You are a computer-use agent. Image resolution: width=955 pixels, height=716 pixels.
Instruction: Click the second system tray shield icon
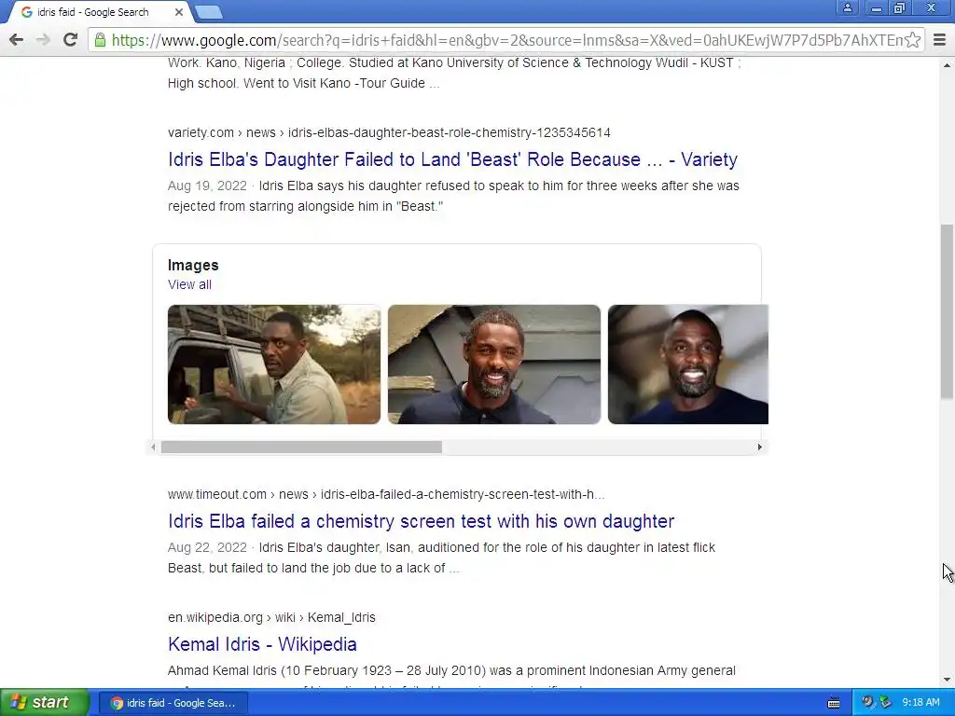(885, 702)
